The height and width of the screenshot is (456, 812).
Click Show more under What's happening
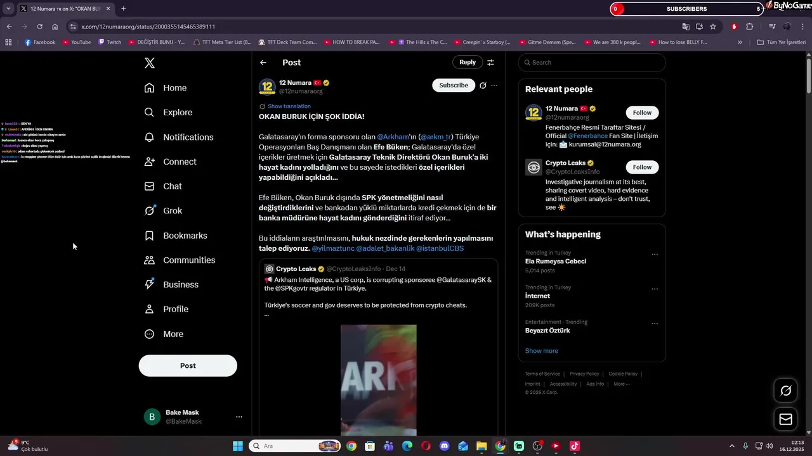coord(541,351)
